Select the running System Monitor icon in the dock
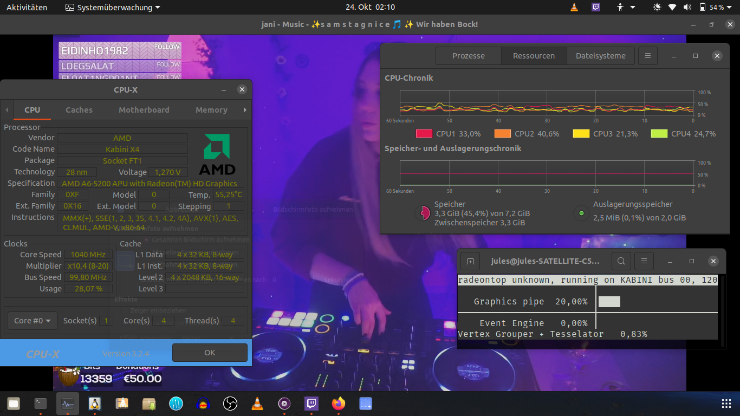Image resolution: width=740 pixels, height=416 pixels. (67, 404)
